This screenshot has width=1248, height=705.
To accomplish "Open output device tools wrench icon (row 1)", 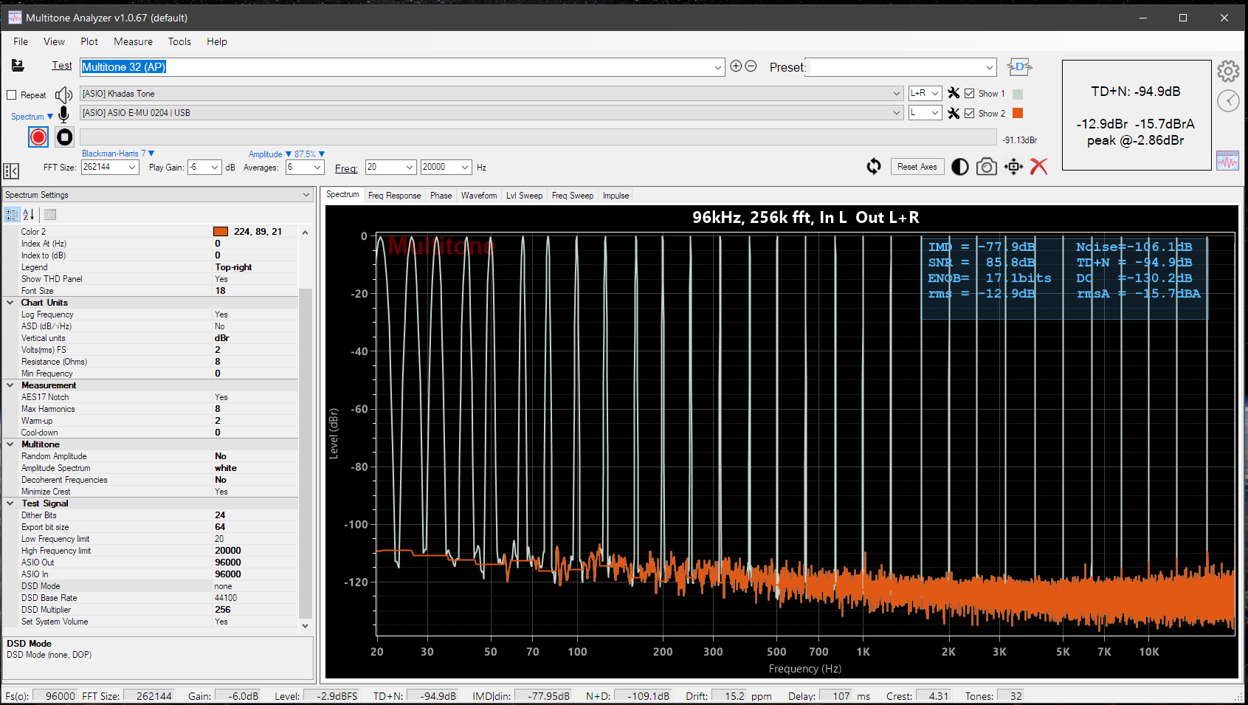I will pyautogui.click(x=954, y=93).
